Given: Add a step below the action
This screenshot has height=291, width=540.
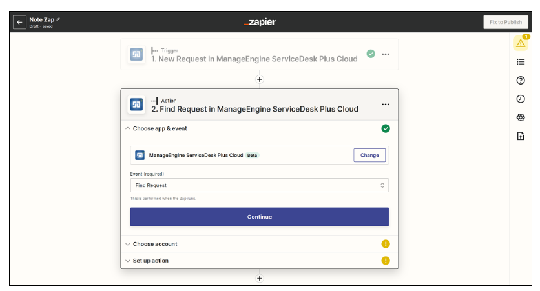Looking at the screenshot, I should pos(260,278).
